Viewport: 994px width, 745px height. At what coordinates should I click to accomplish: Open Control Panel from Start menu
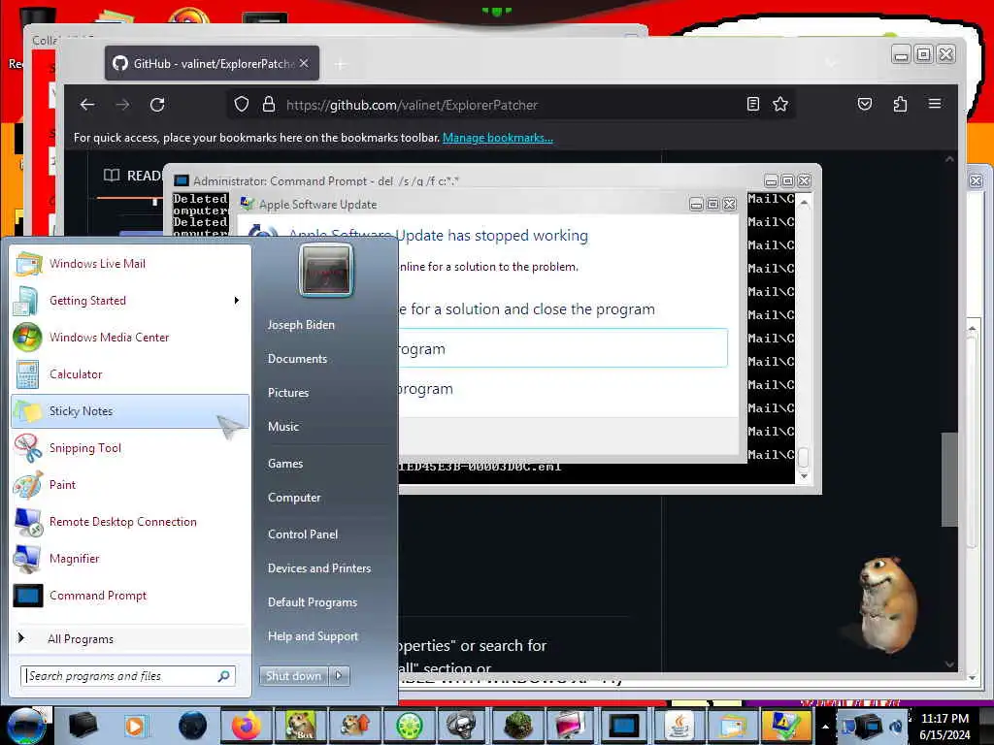pyautogui.click(x=303, y=534)
